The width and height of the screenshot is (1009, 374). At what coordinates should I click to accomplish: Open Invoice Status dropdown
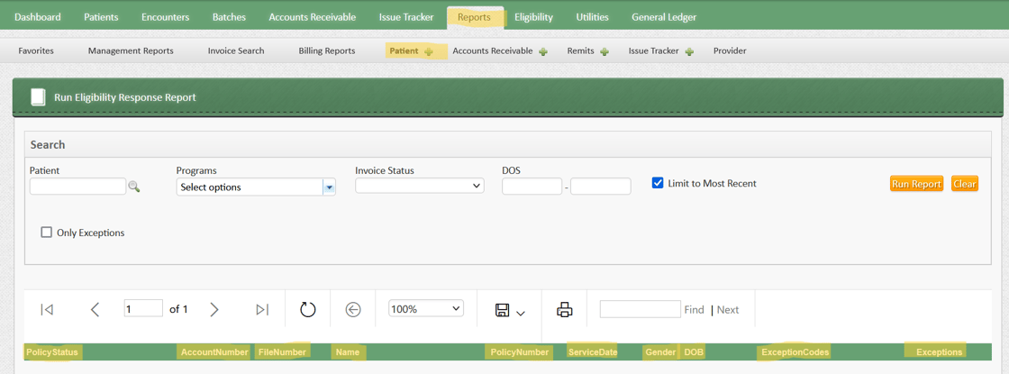[420, 186]
